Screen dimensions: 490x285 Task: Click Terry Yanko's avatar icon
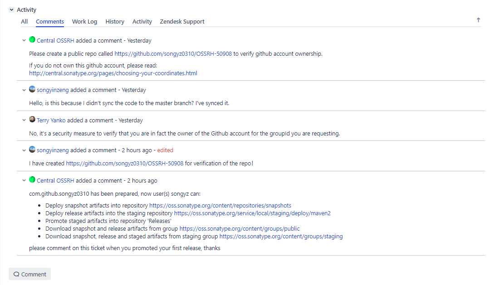32,119
